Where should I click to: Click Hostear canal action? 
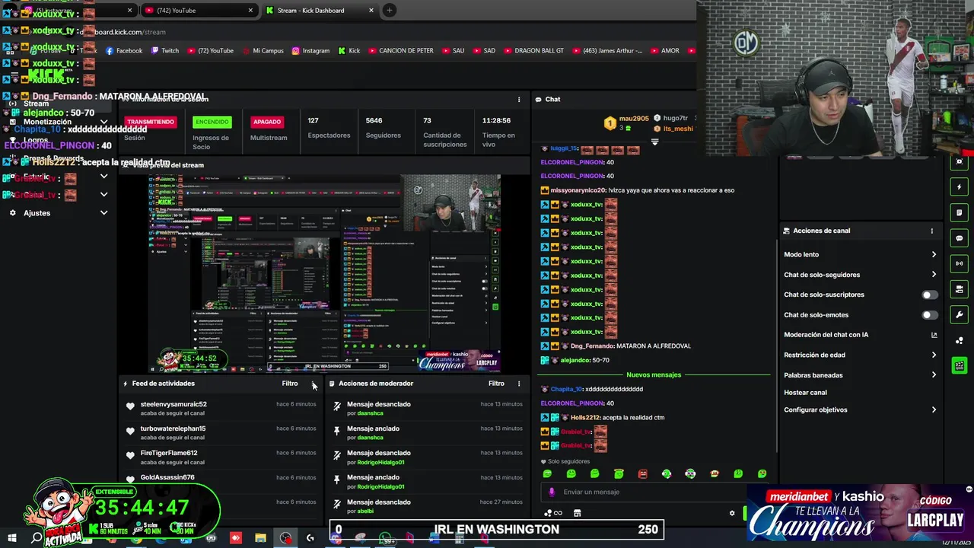click(805, 393)
